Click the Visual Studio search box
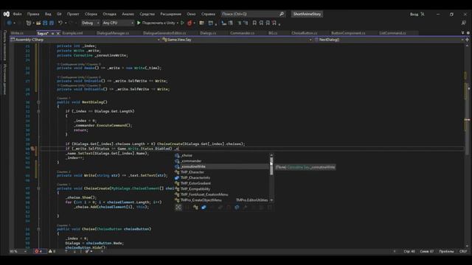This screenshot has width=472, height=265. (x=253, y=14)
